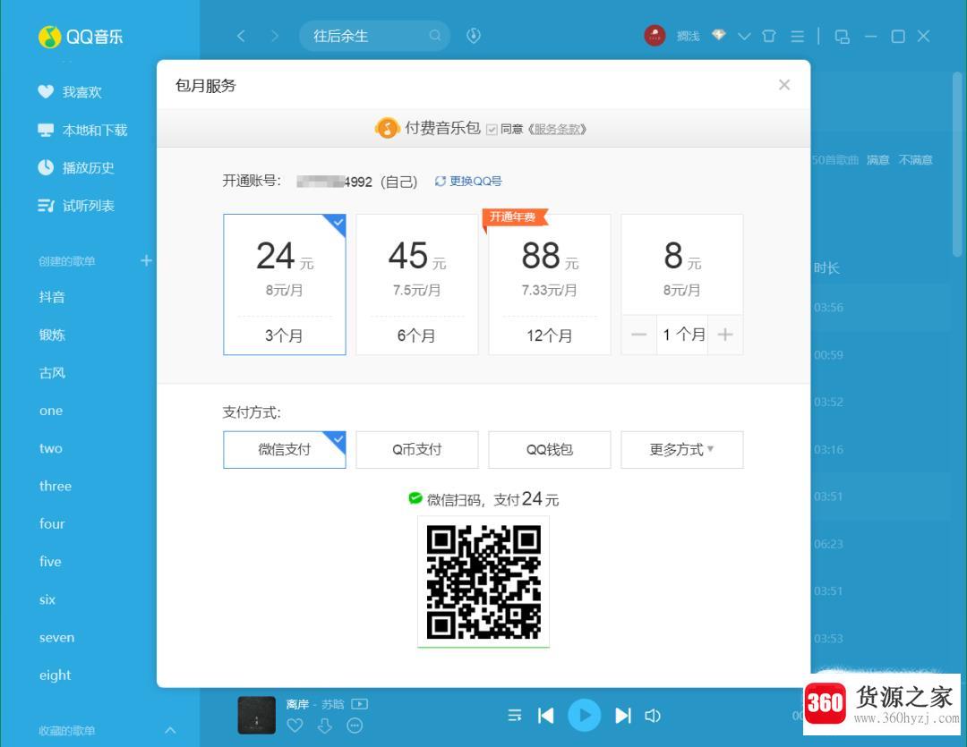Image resolution: width=967 pixels, height=747 pixels.
Task: Open the main menu icon
Action: click(798, 37)
